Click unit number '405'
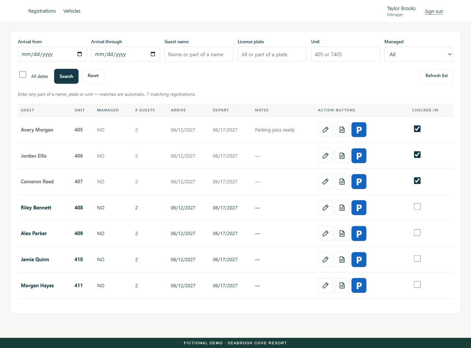The image size is (471, 348). point(79,130)
